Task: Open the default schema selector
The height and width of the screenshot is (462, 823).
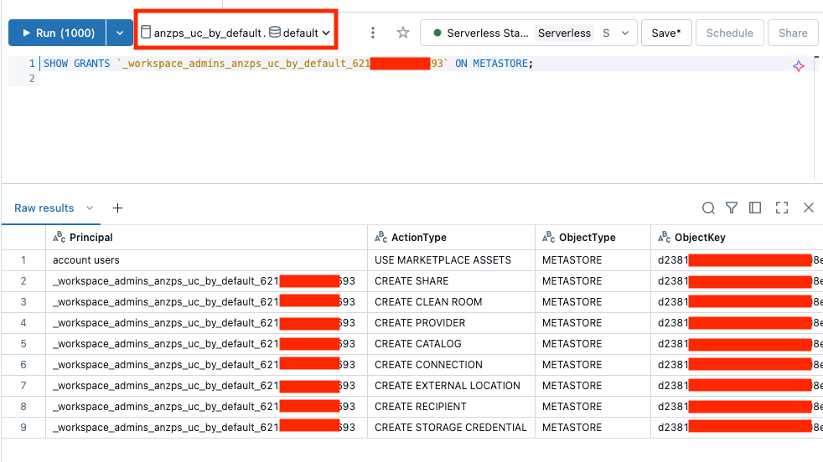Action: point(300,33)
